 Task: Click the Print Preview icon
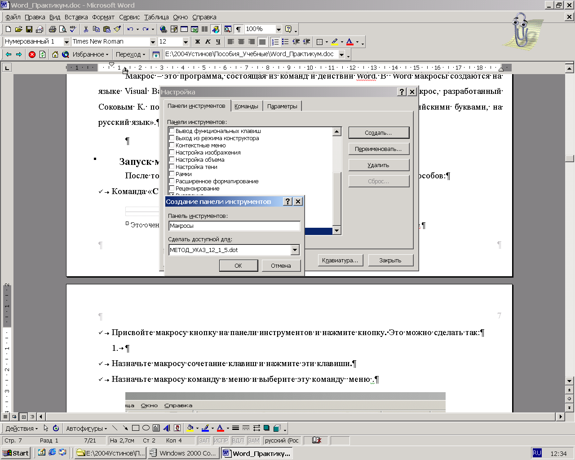tap(63, 29)
